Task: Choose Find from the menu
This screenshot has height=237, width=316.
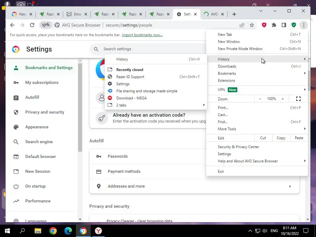Action: click(x=257, y=122)
